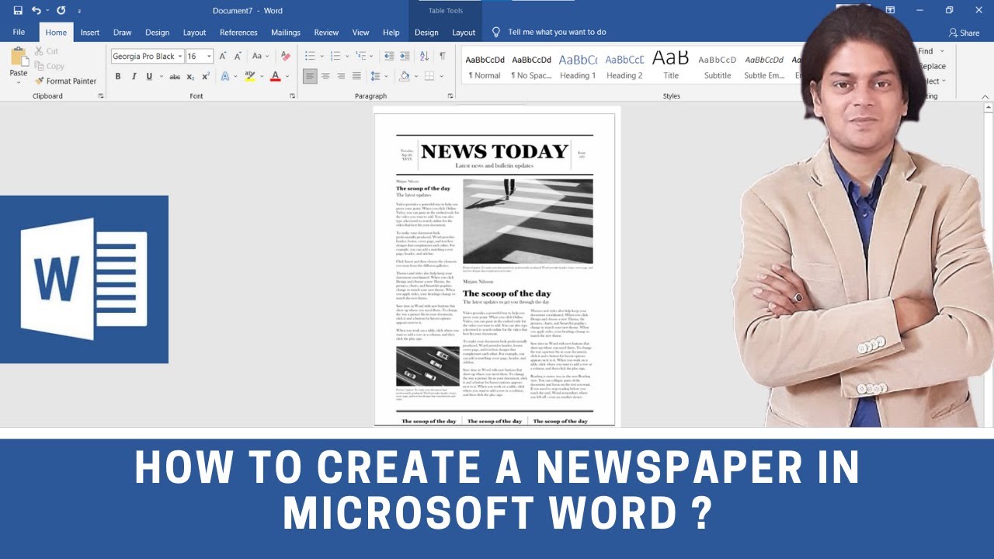The image size is (994, 559).
Task: Click the Tell me lightbulb icon
Action: pos(496,33)
